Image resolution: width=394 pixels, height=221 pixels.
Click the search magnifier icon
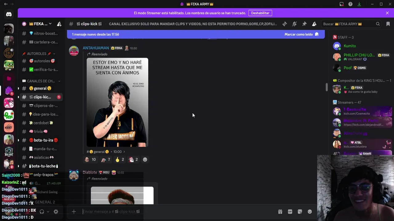pos(378,24)
